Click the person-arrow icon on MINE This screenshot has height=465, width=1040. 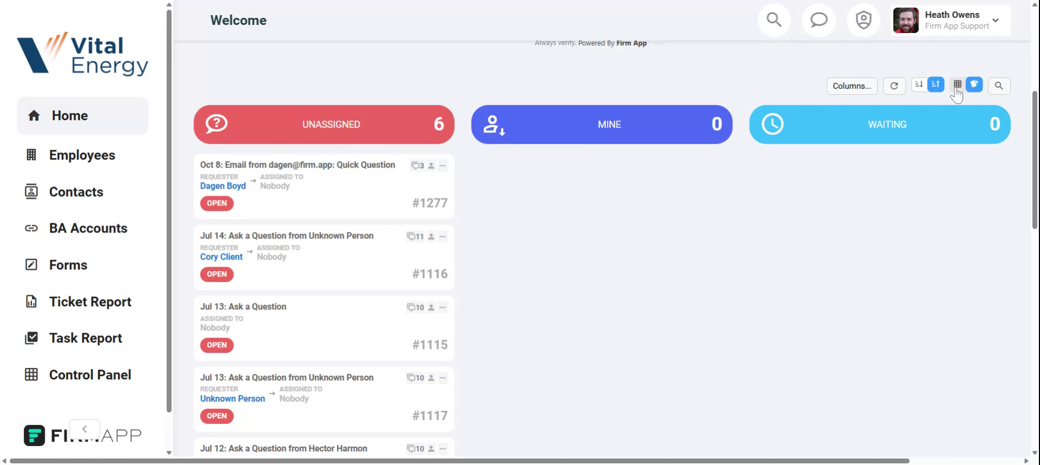coord(494,125)
